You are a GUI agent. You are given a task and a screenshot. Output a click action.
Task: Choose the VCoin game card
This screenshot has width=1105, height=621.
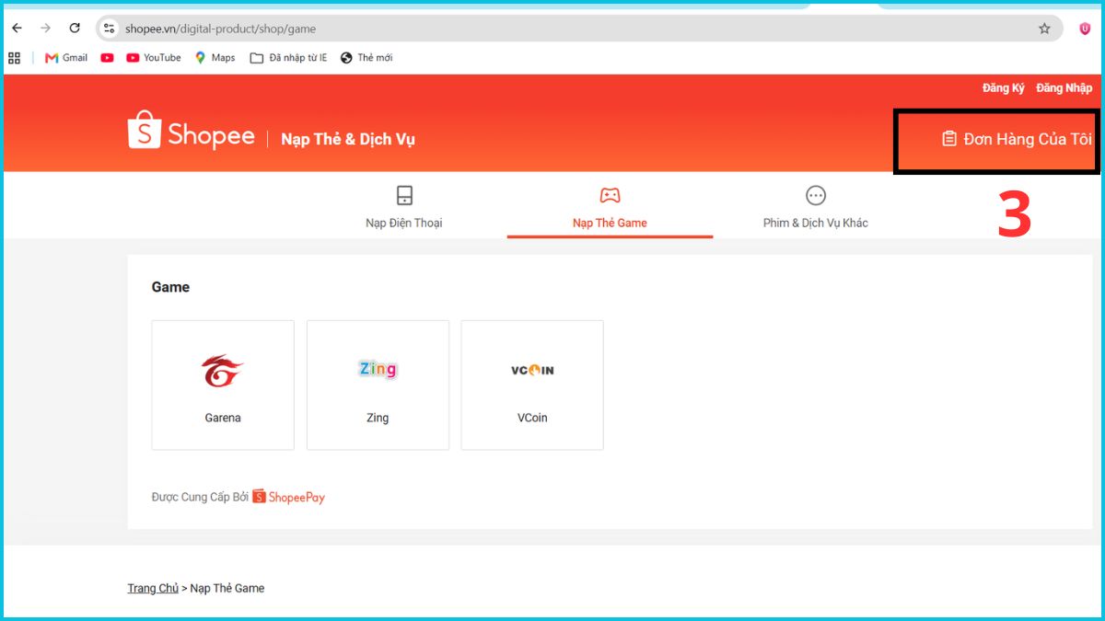[532, 385]
